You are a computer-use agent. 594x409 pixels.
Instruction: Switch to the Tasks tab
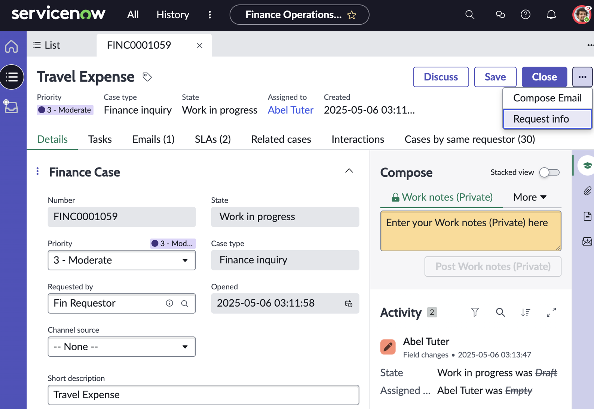click(x=100, y=139)
